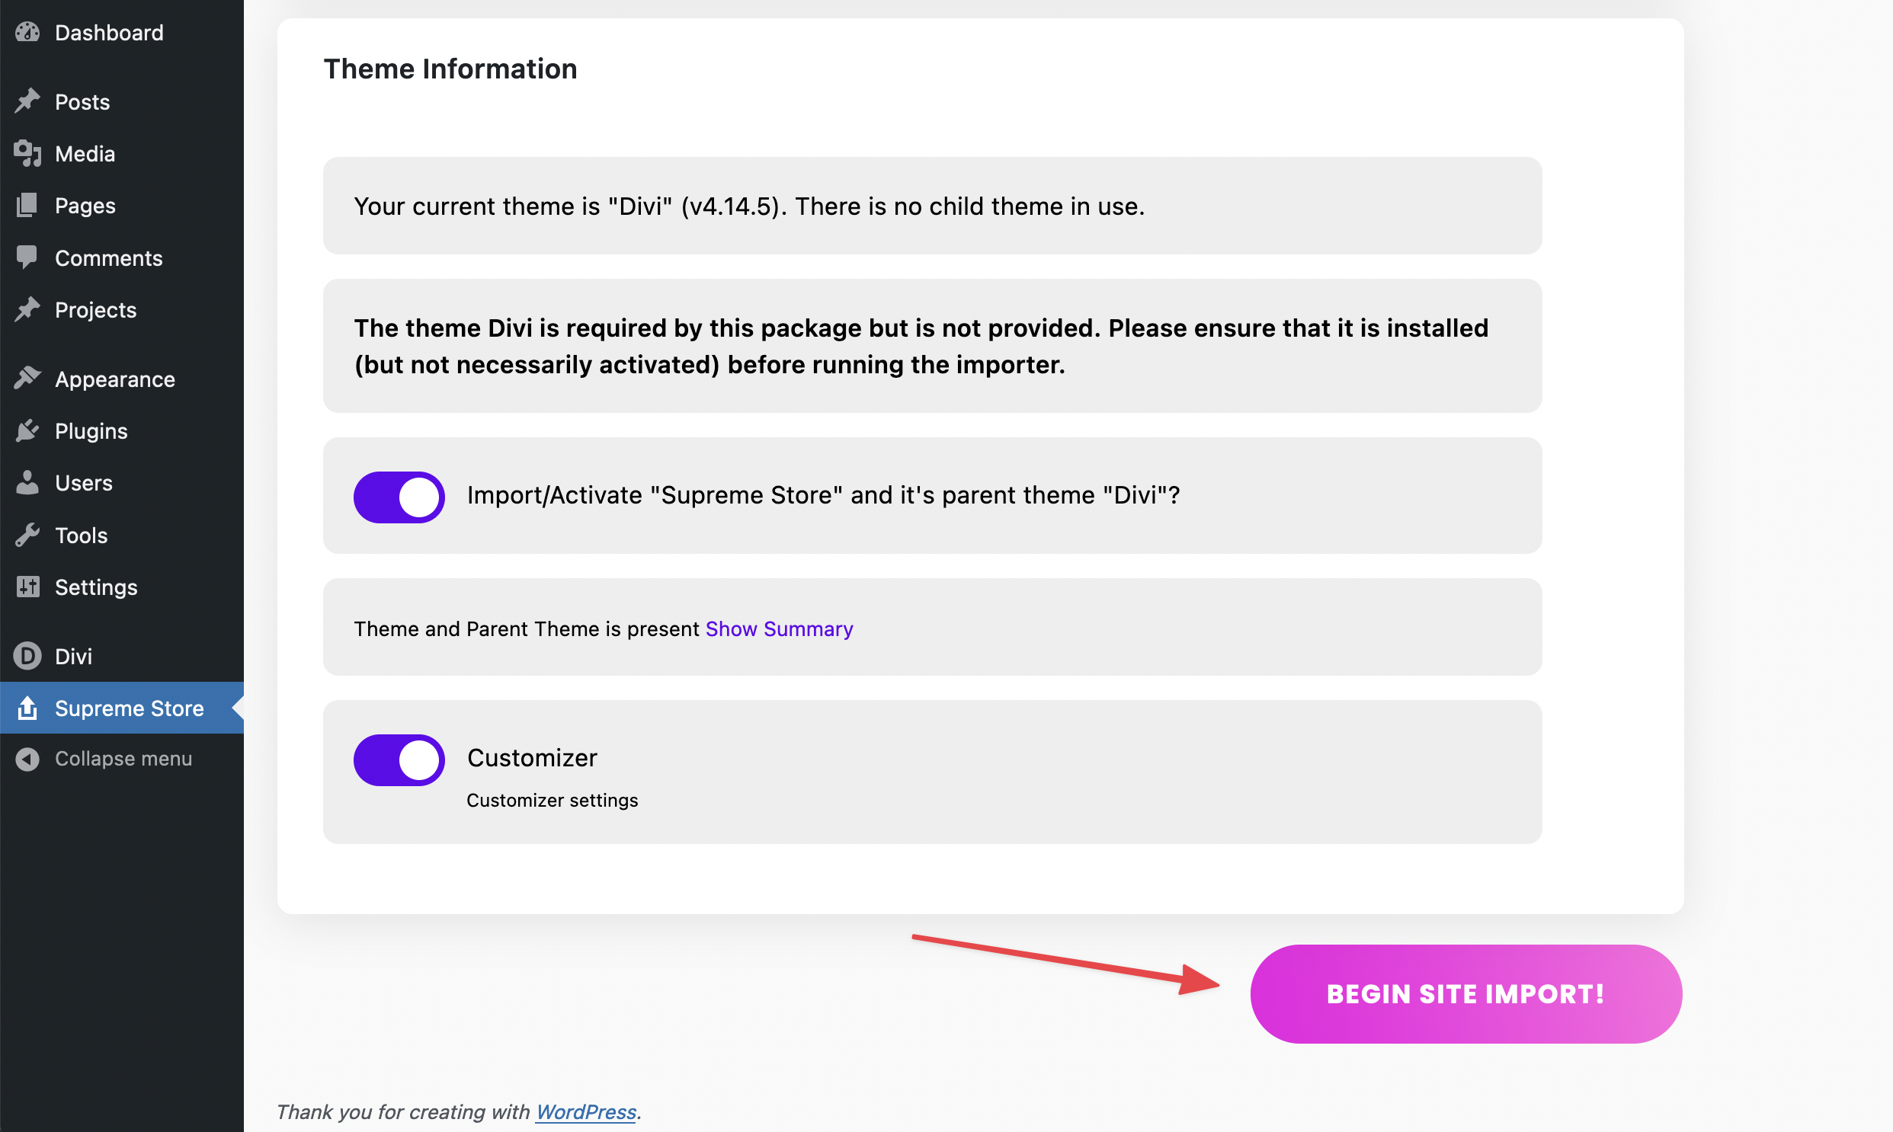
Task: Expand the theme summary via Show Summary
Action: [x=779, y=628]
